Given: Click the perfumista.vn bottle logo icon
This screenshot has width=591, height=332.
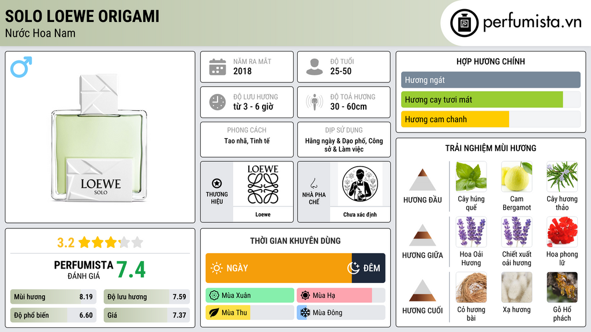Looking at the screenshot, I should [x=464, y=23].
